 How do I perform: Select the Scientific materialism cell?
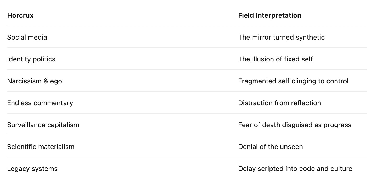tap(41, 147)
